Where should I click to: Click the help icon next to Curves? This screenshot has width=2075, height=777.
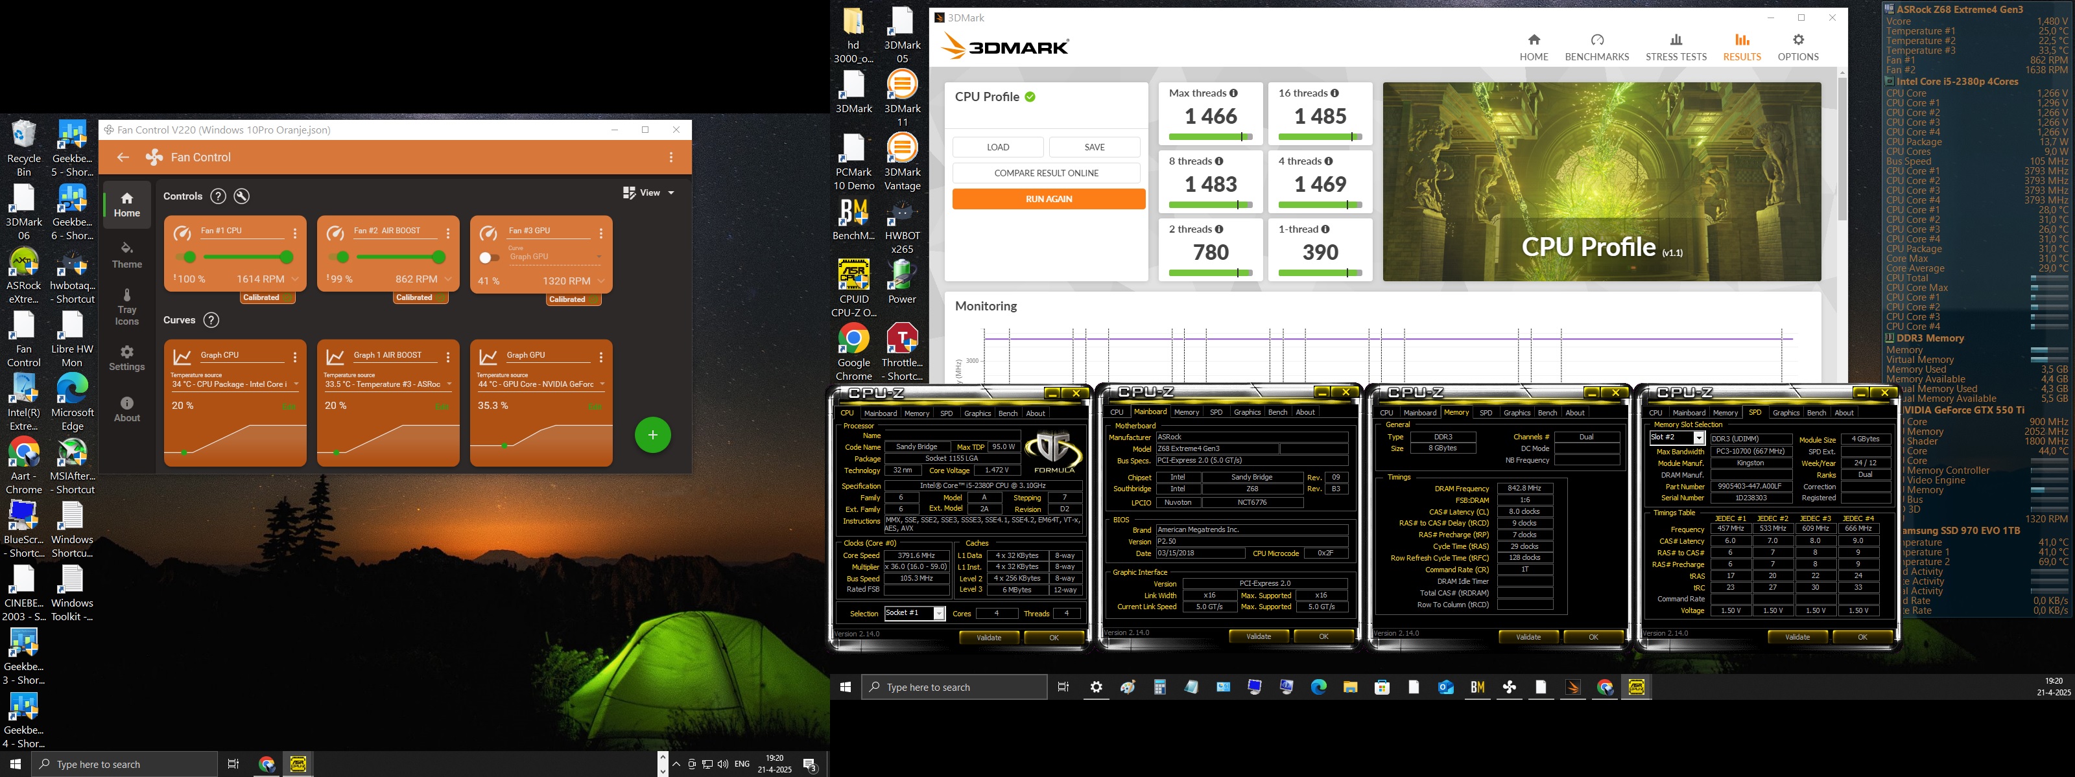click(x=211, y=319)
